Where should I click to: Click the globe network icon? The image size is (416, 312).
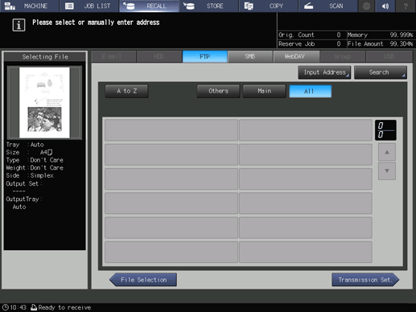[x=366, y=6]
